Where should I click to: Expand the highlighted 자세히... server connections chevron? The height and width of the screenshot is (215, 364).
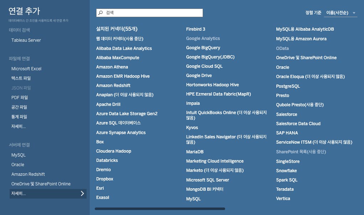click(x=82, y=193)
